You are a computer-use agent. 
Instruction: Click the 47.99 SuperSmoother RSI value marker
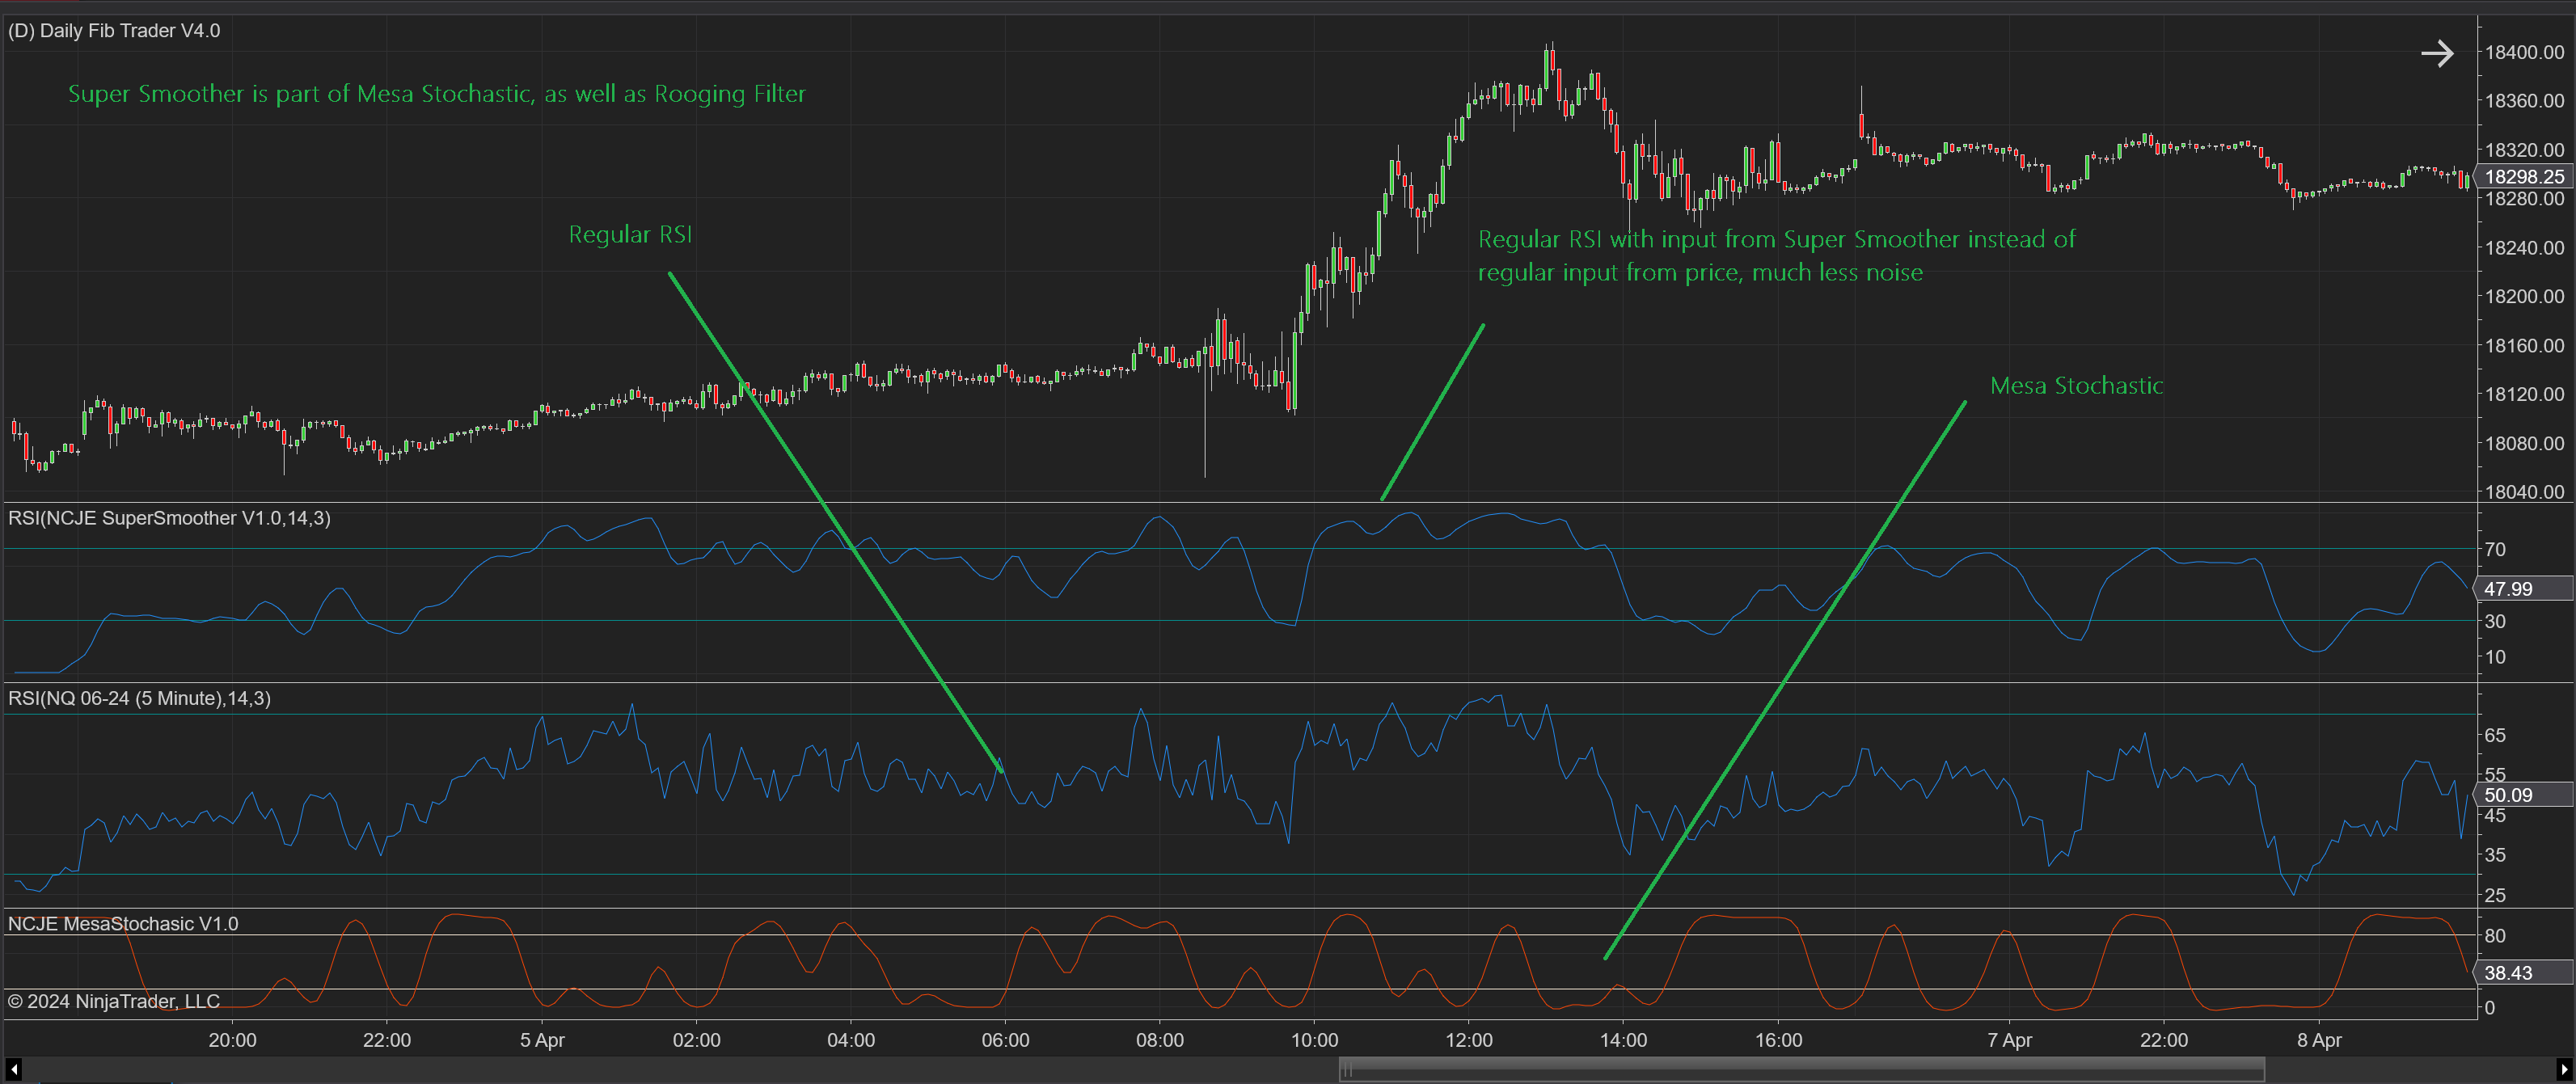(x=2521, y=589)
